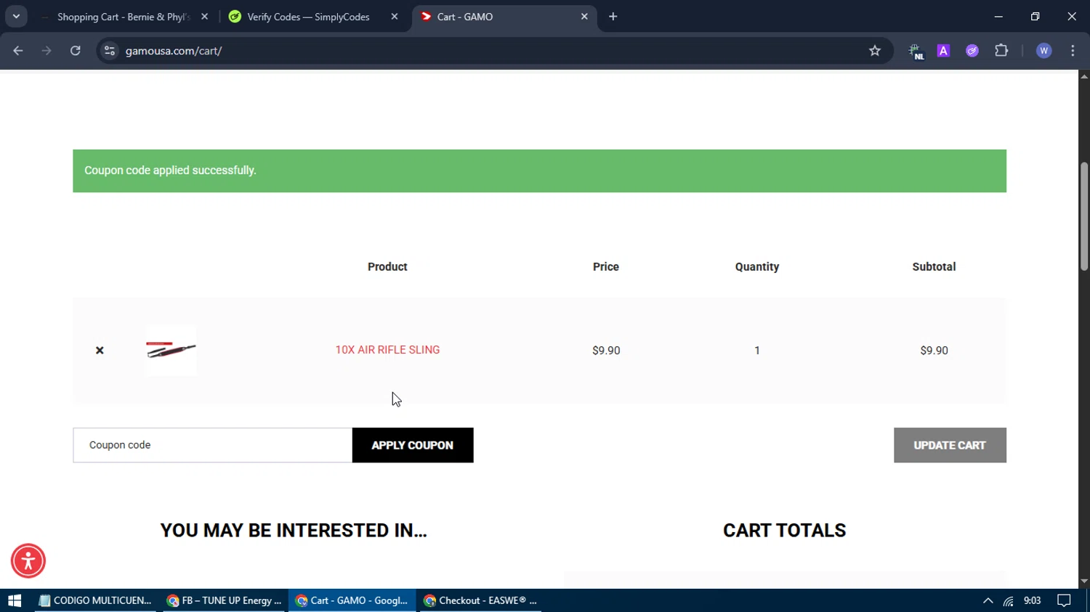The image size is (1090, 612).
Task: Open Checkout - EASWE taskbar window
Action: (481, 600)
